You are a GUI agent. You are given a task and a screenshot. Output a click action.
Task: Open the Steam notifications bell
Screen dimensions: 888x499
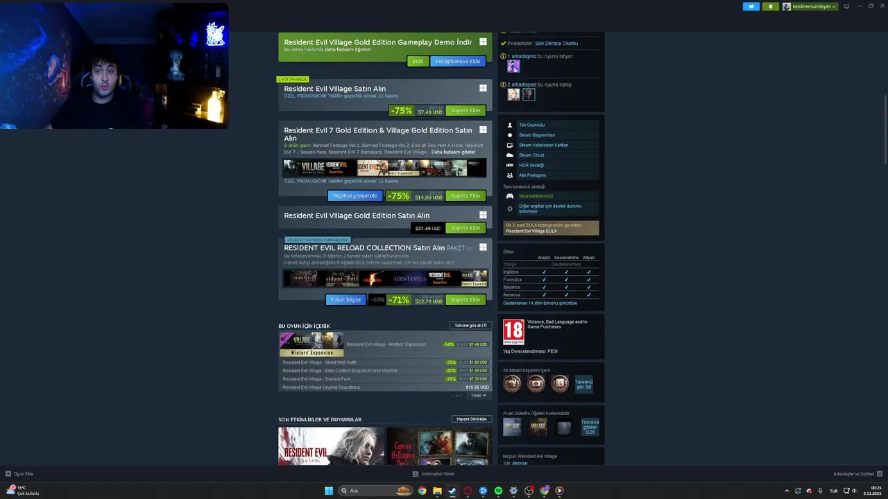[x=770, y=6]
